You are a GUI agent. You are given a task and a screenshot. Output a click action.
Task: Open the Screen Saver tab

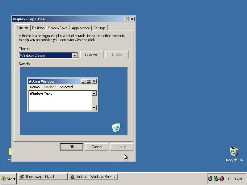[58, 28]
